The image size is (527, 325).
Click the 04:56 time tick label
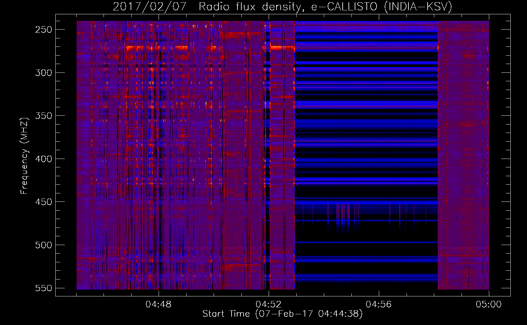pyautogui.click(x=379, y=305)
